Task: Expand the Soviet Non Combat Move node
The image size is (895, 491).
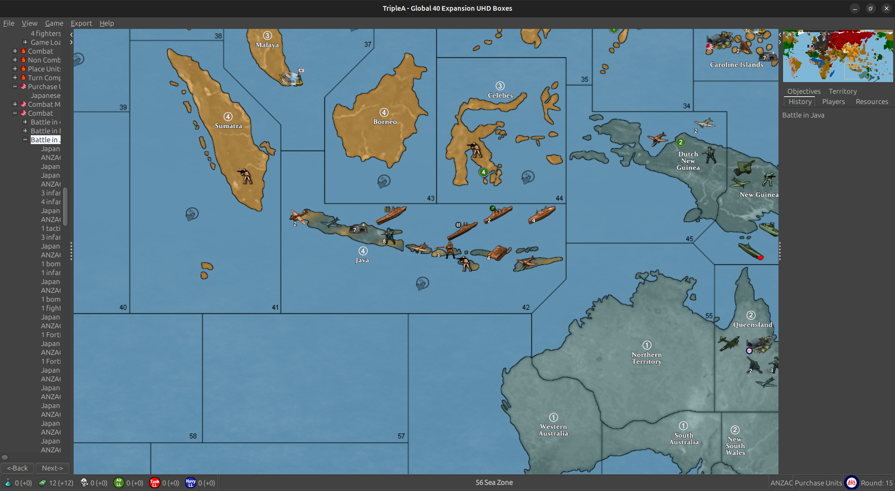Action: coord(15,60)
